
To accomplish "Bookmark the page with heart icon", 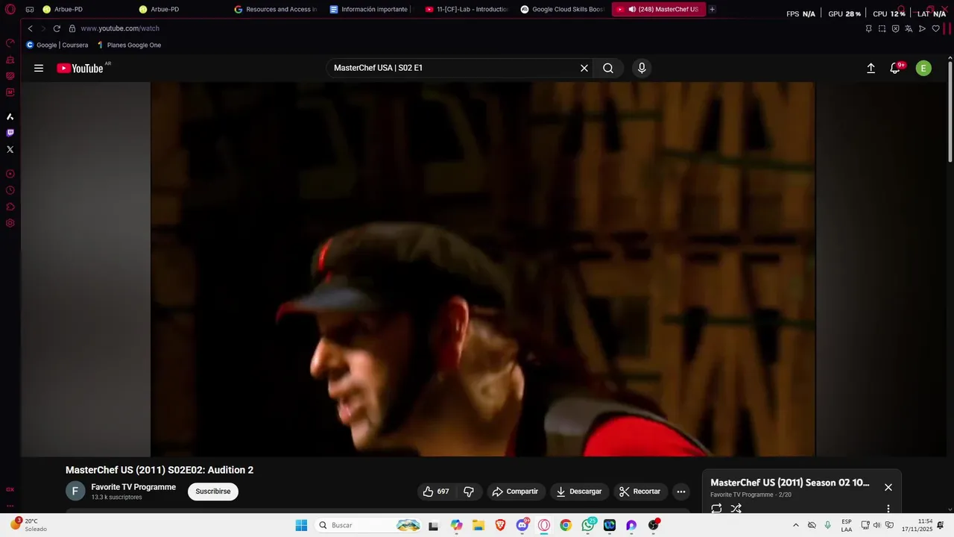I will coord(935,28).
